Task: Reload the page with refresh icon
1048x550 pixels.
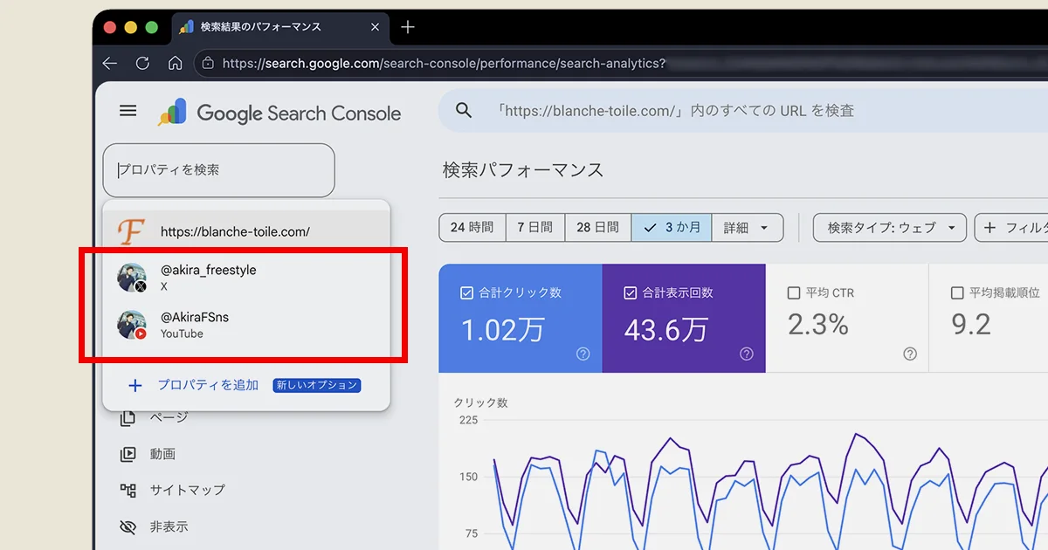Action: pos(142,63)
